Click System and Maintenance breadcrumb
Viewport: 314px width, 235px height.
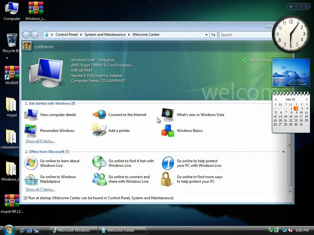click(x=105, y=35)
